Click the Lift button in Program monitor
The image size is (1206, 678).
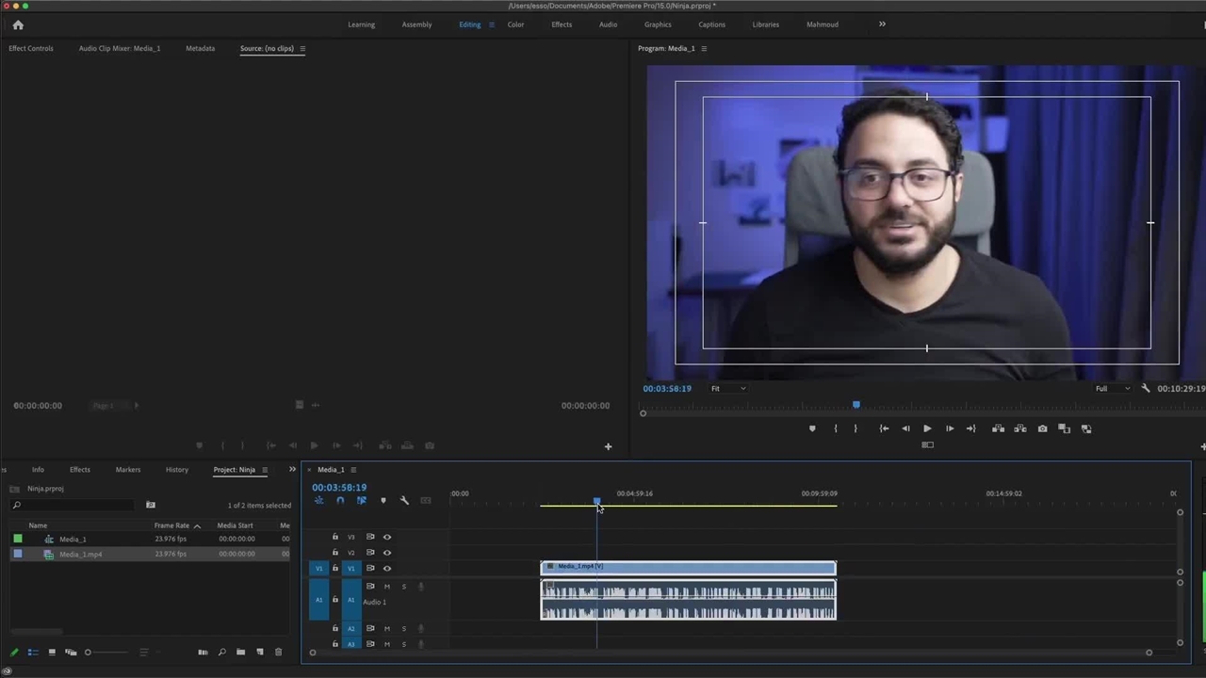(x=998, y=428)
